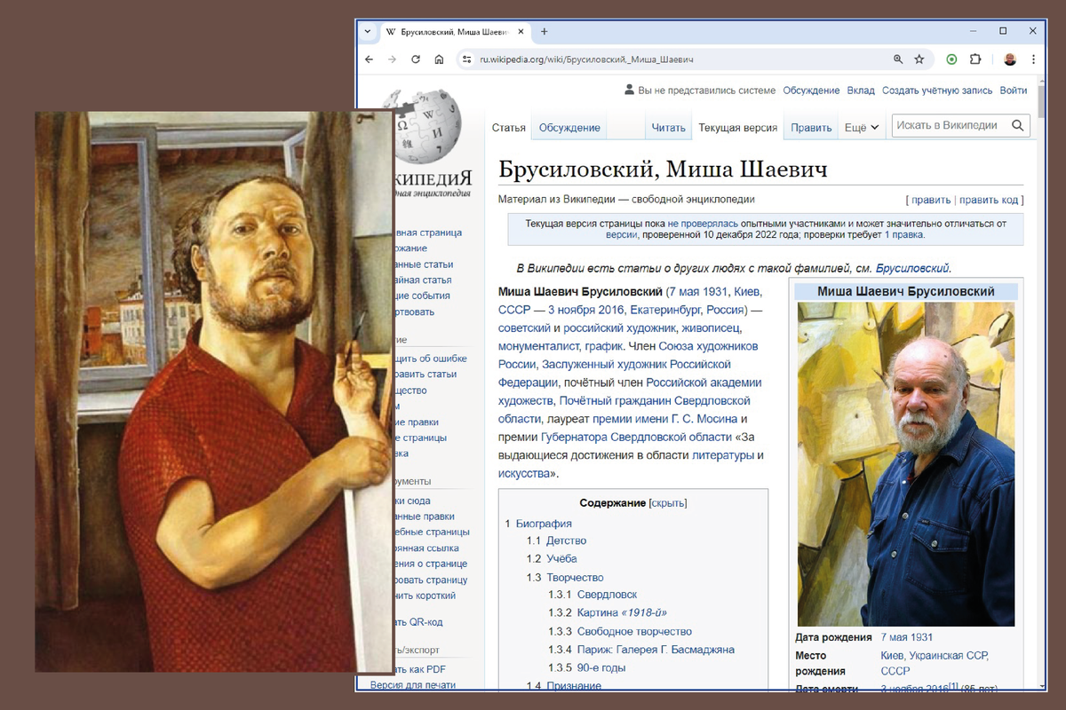Jump to Свободное творчество subsection
1066x710 pixels.
tap(634, 631)
